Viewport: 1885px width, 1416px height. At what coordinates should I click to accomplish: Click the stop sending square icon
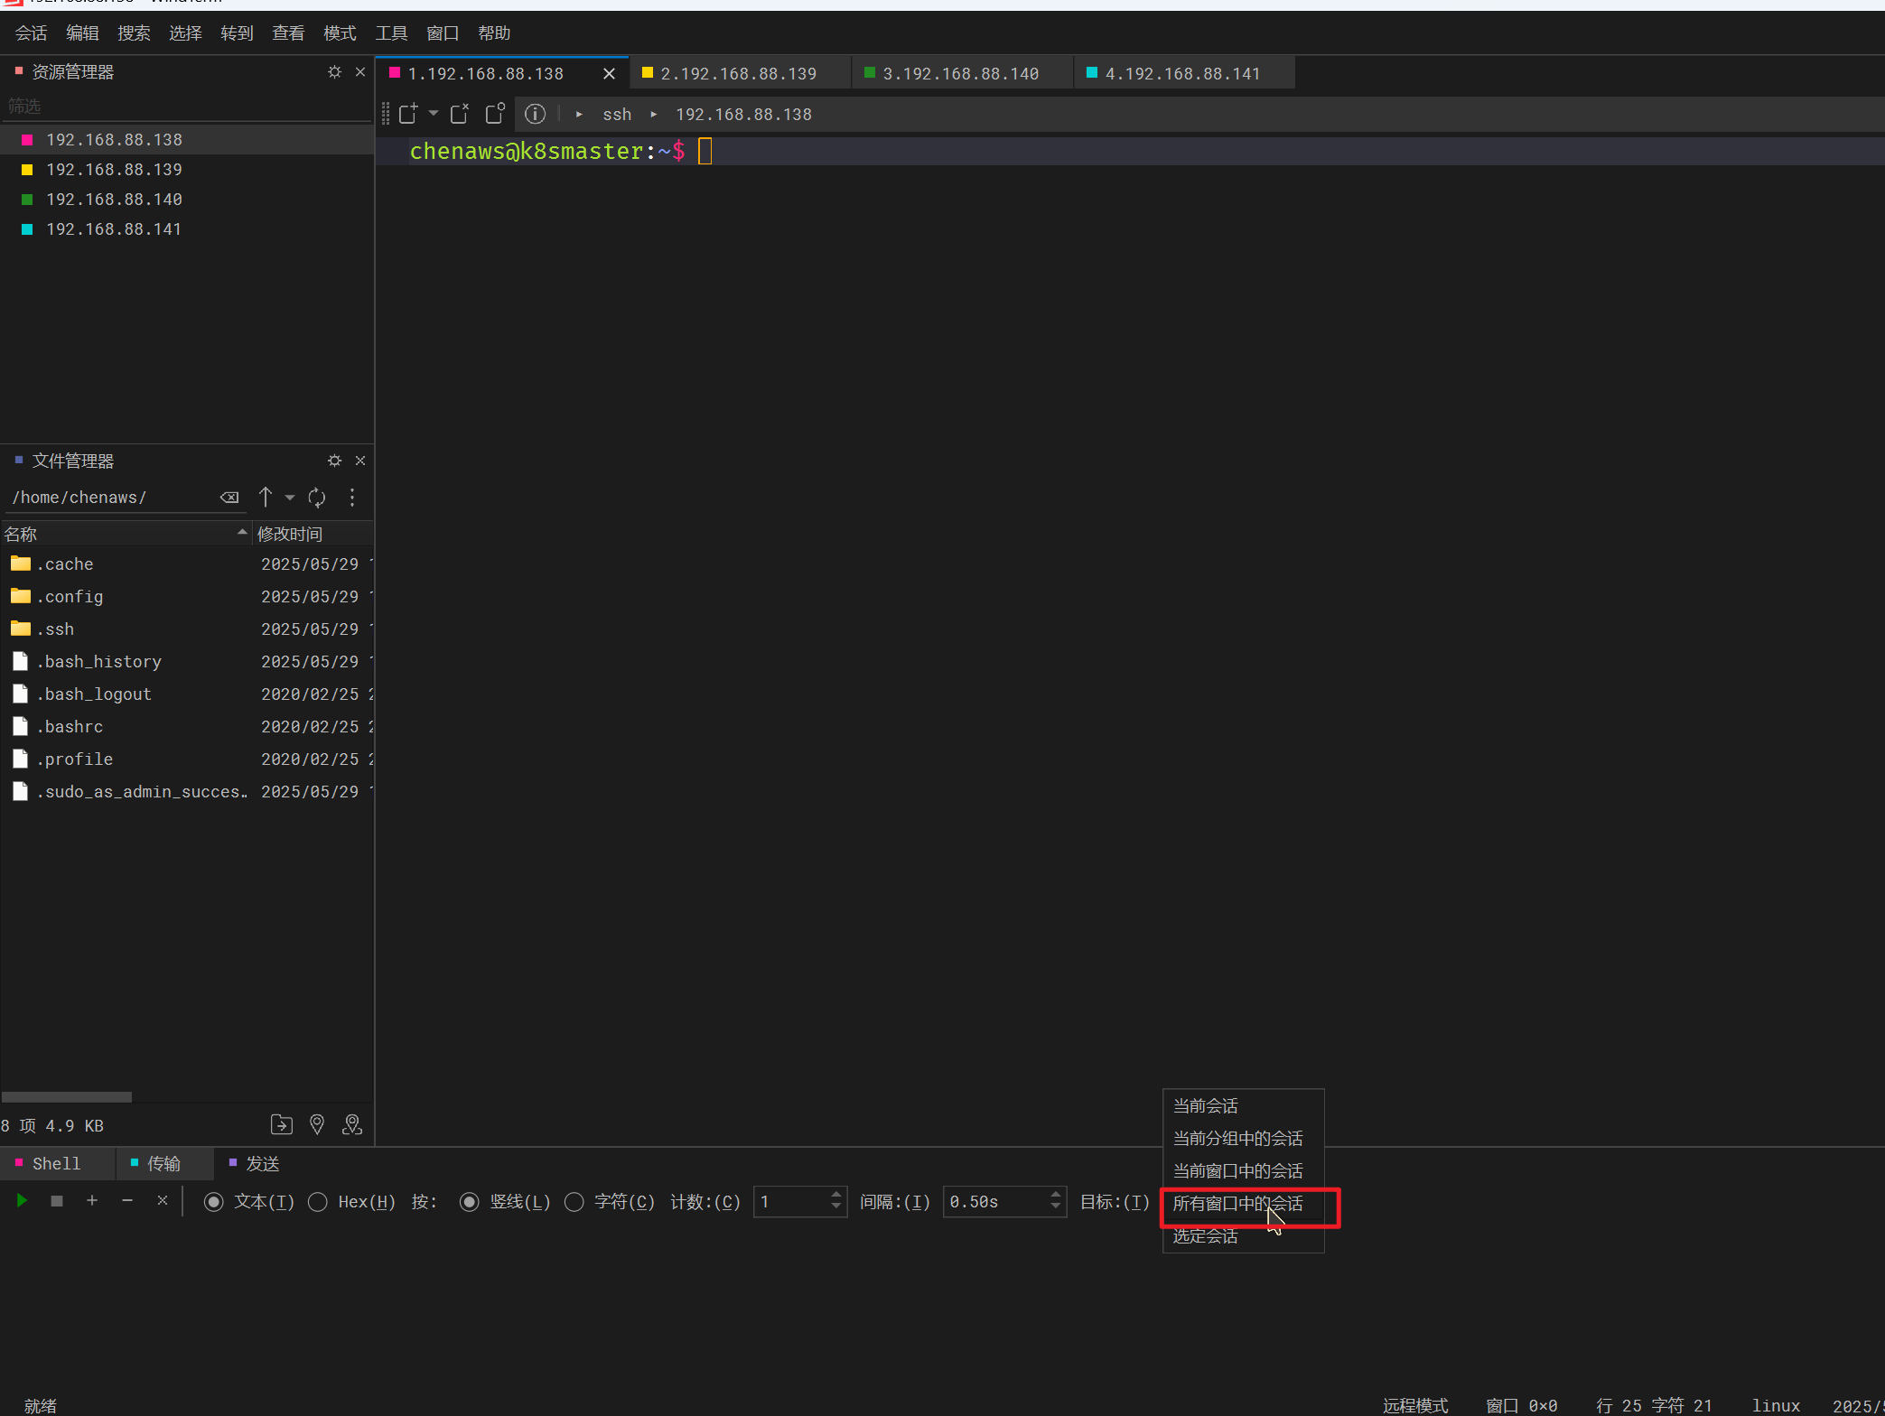click(57, 1201)
